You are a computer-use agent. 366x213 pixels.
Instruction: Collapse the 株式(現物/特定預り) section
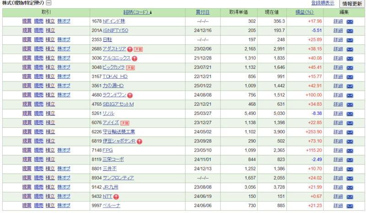click(48, 3)
